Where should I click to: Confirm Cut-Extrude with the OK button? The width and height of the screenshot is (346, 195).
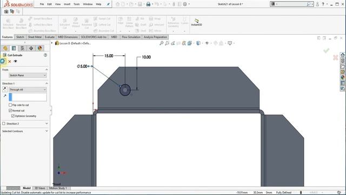[3, 61]
